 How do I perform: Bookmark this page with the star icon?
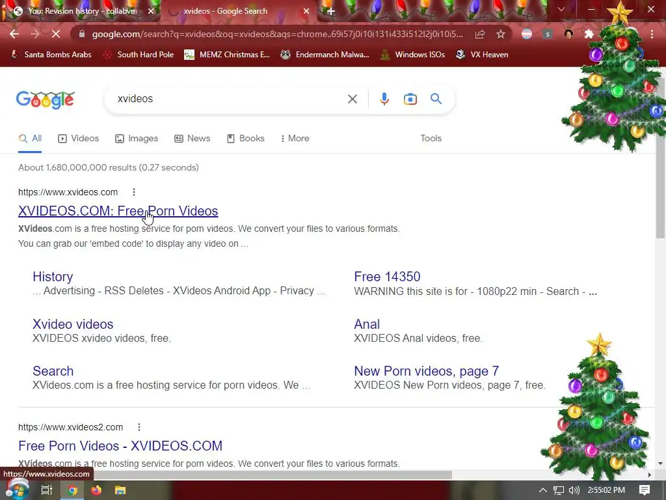[501, 34]
